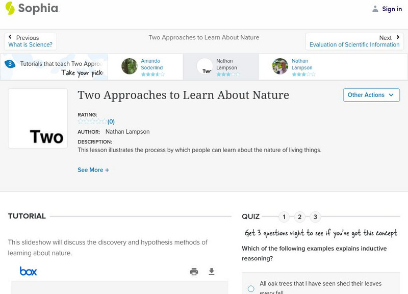408x294 pixels.
Task: Select the first quiz answer radio button
Action: click(x=250, y=288)
